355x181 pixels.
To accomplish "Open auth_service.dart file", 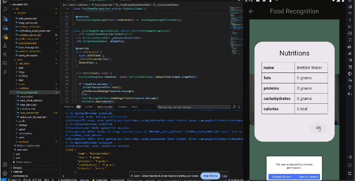I will [x=27, y=18].
